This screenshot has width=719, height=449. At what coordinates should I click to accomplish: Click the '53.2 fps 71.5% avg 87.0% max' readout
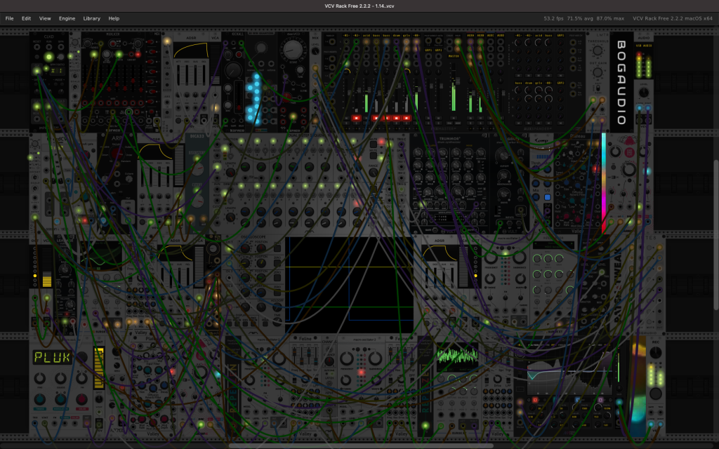[583, 18]
